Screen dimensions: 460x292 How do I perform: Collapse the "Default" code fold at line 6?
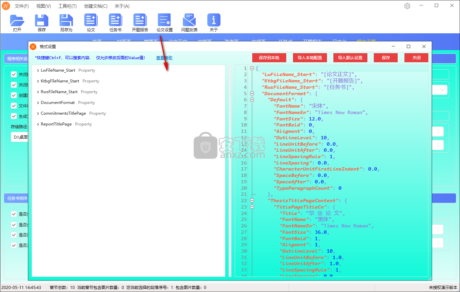252,100
